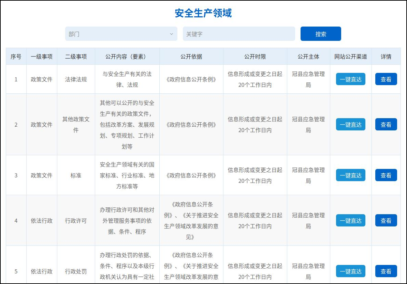407x284 pixels.
Task: Click the 序号 column header
Action: (x=16, y=57)
